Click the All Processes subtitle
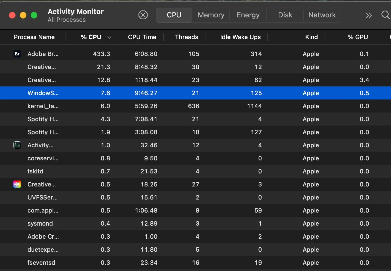This screenshot has height=271, width=391. click(67, 20)
